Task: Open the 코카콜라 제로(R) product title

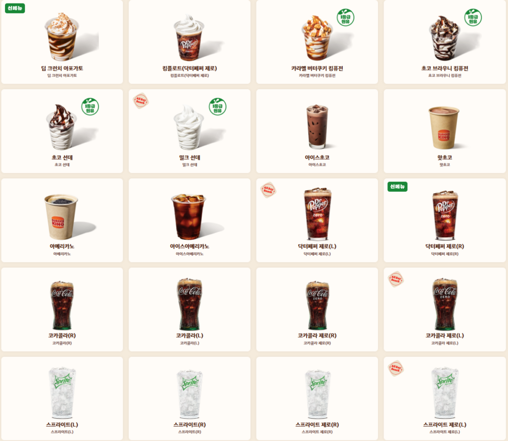Action: (x=317, y=335)
